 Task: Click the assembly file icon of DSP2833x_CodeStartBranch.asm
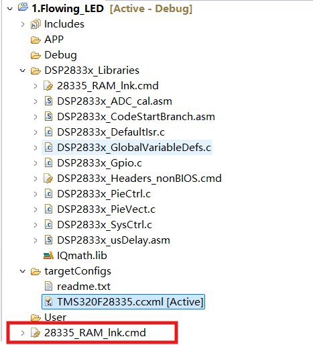[x=48, y=117]
